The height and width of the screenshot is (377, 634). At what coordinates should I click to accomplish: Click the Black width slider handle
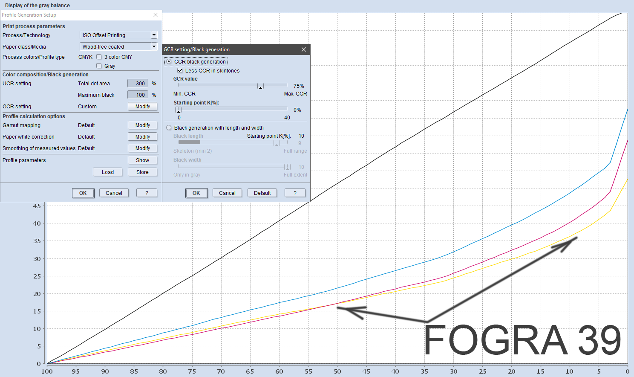pyautogui.click(x=288, y=167)
